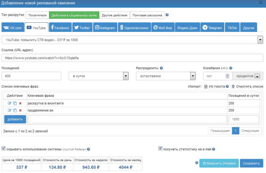Click help icon next to Тип раскрутки options

(167, 15)
